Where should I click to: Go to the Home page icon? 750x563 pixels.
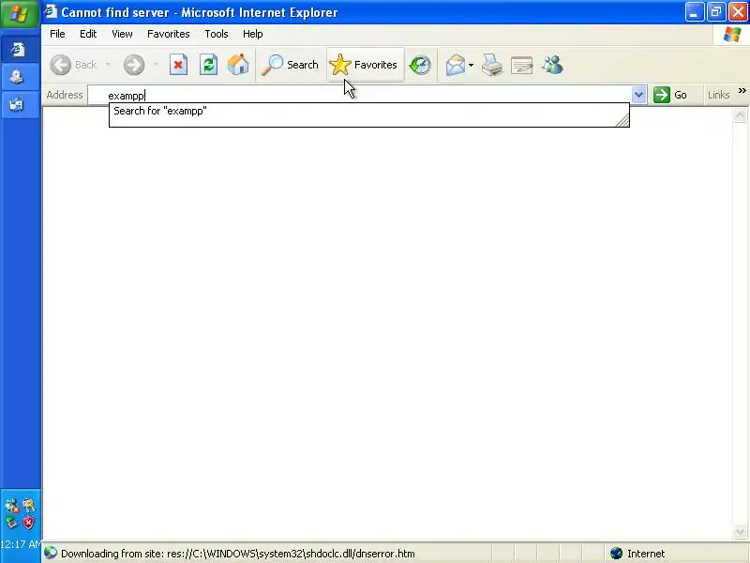pyautogui.click(x=238, y=65)
